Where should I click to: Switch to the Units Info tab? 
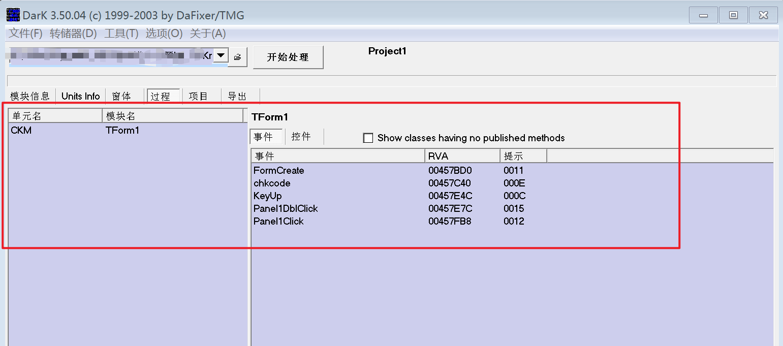pyautogui.click(x=81, y=96)
